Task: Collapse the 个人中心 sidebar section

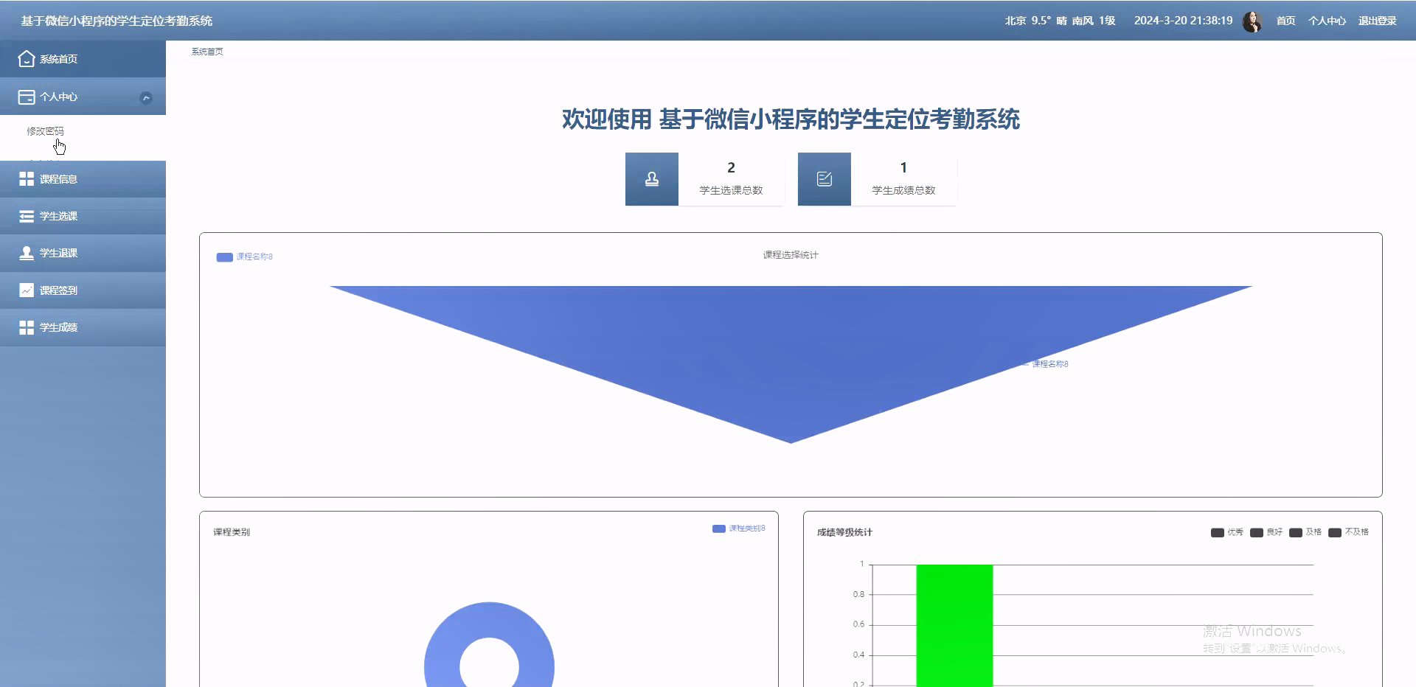Action: tap(146, 97)
